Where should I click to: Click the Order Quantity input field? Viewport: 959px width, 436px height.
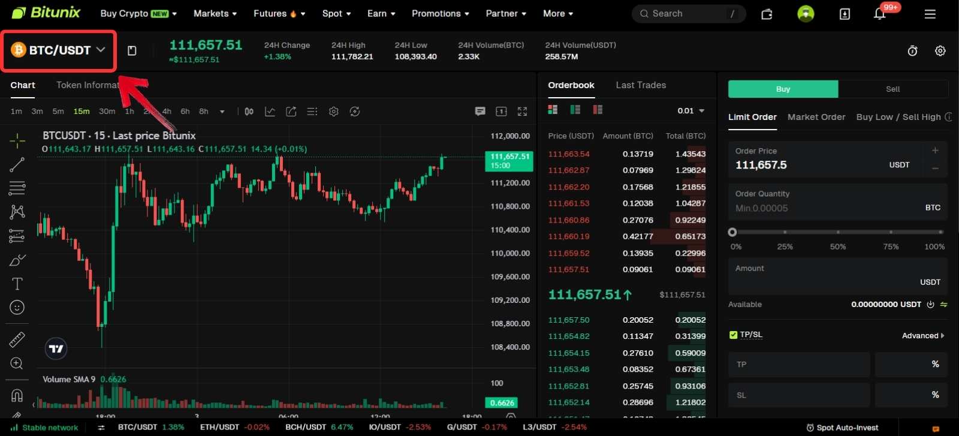[x=837, y=202]
